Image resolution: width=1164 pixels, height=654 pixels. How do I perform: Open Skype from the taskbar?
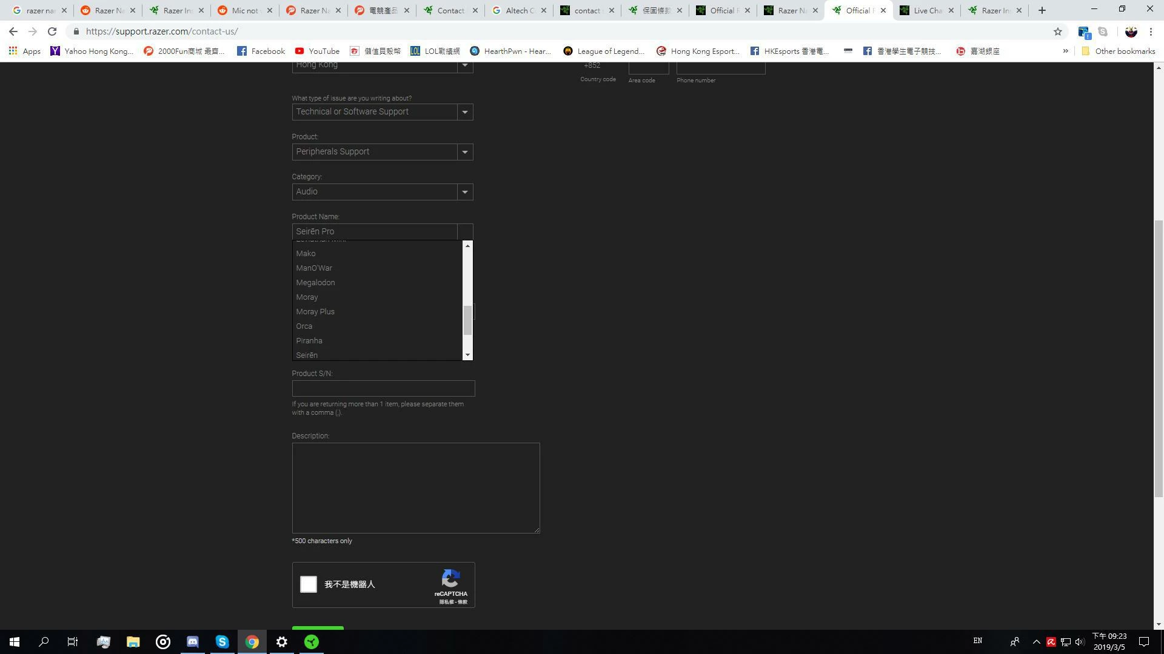(x=222, y=642)
